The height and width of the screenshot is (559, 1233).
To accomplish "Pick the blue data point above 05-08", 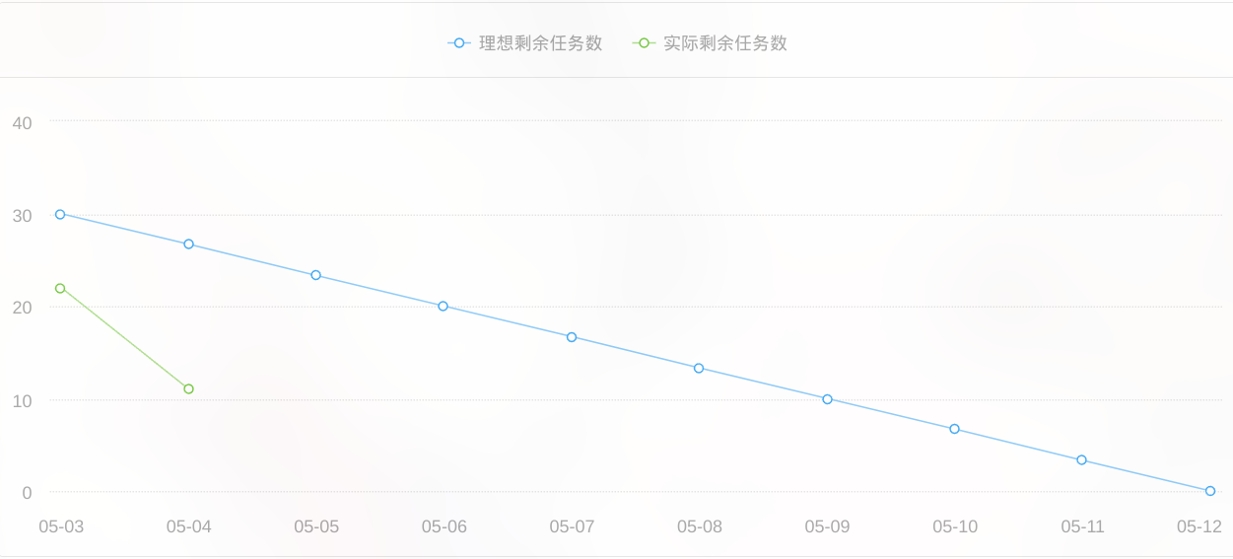I will click(699, 369).
